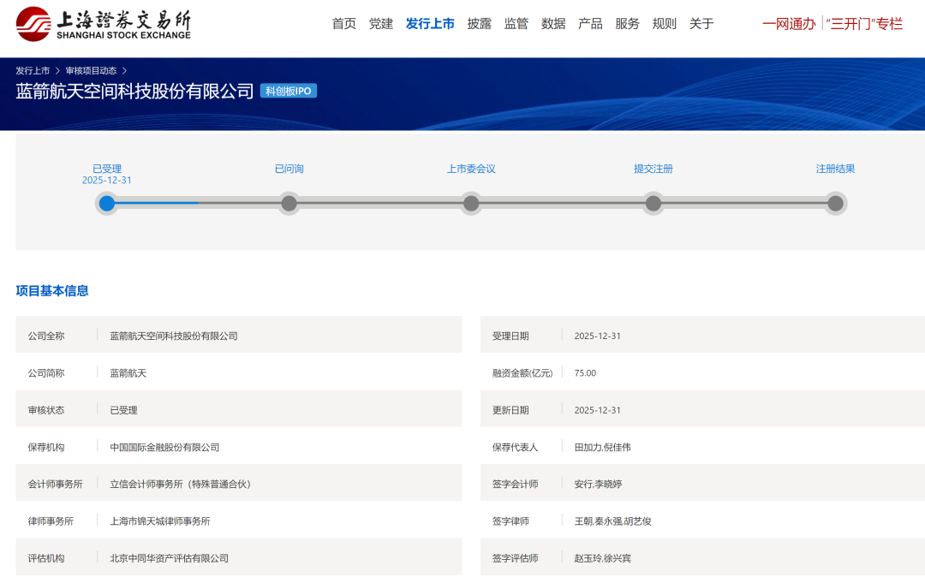
Task: Select the 监管 menu item
Action: click(516, 23)
